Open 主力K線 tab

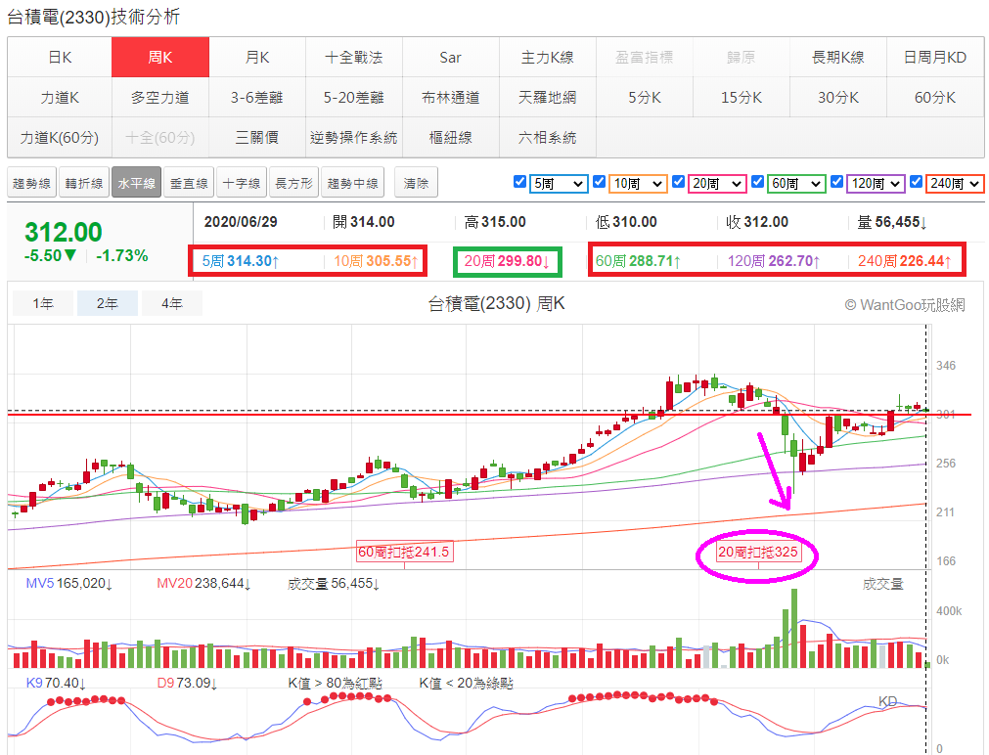click(x=548, y=58)
